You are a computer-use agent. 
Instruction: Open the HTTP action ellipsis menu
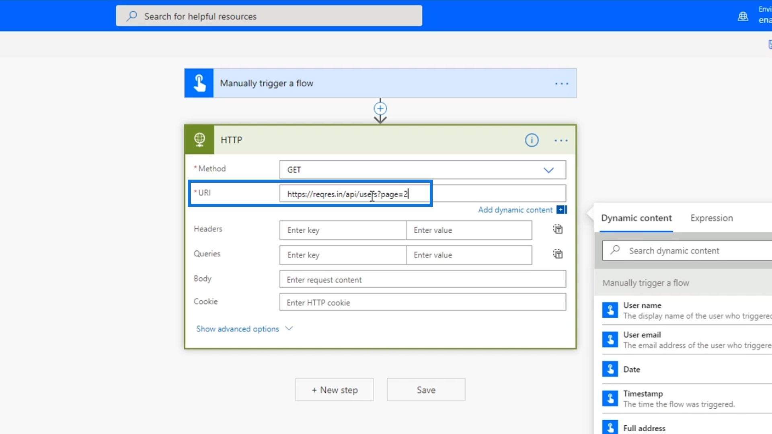pyautogui.click(x=561, y=140)
